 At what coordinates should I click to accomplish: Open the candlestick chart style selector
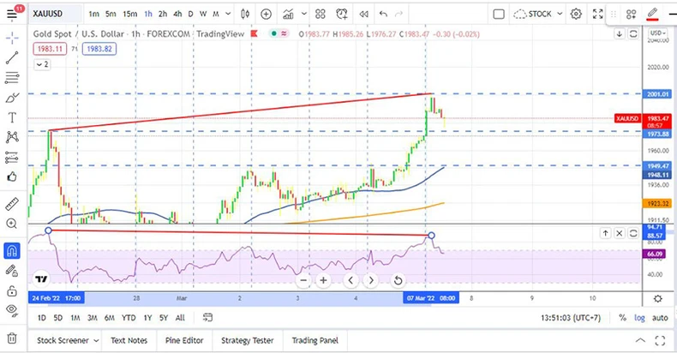tap(245, 15)
